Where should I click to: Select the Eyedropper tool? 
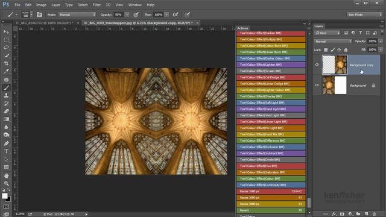pyautogui.click(x=7, y=71)
